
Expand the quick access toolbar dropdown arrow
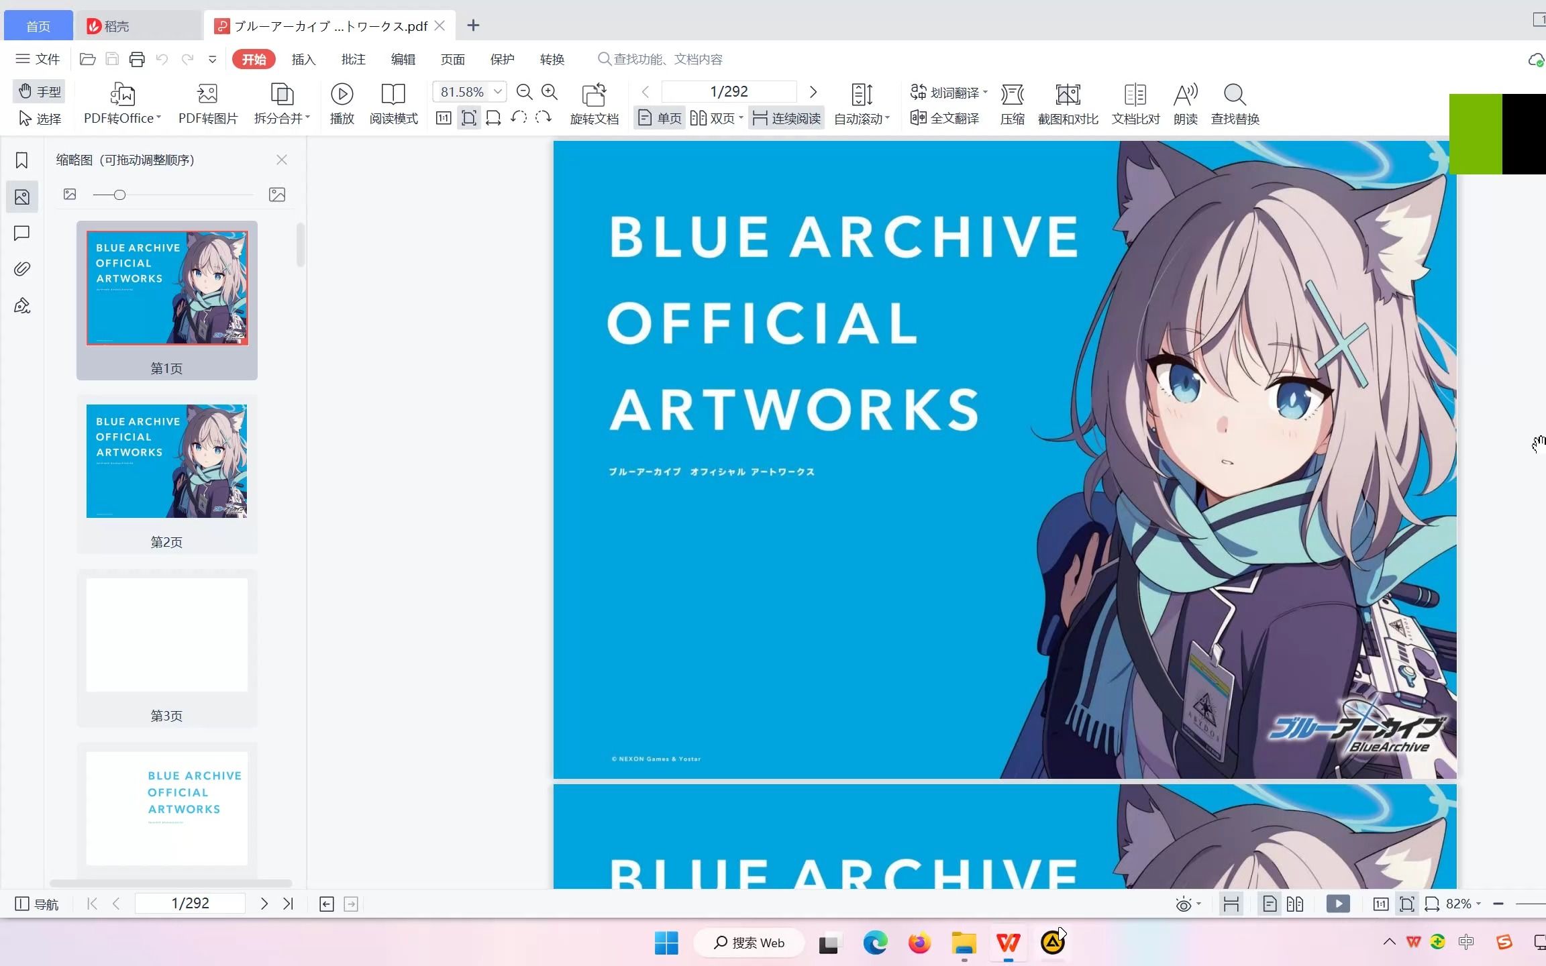[212, 59]
